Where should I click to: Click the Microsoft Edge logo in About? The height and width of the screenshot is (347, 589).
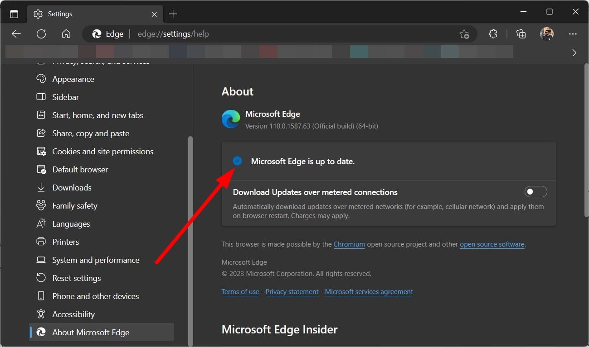[x=231, y=119]
